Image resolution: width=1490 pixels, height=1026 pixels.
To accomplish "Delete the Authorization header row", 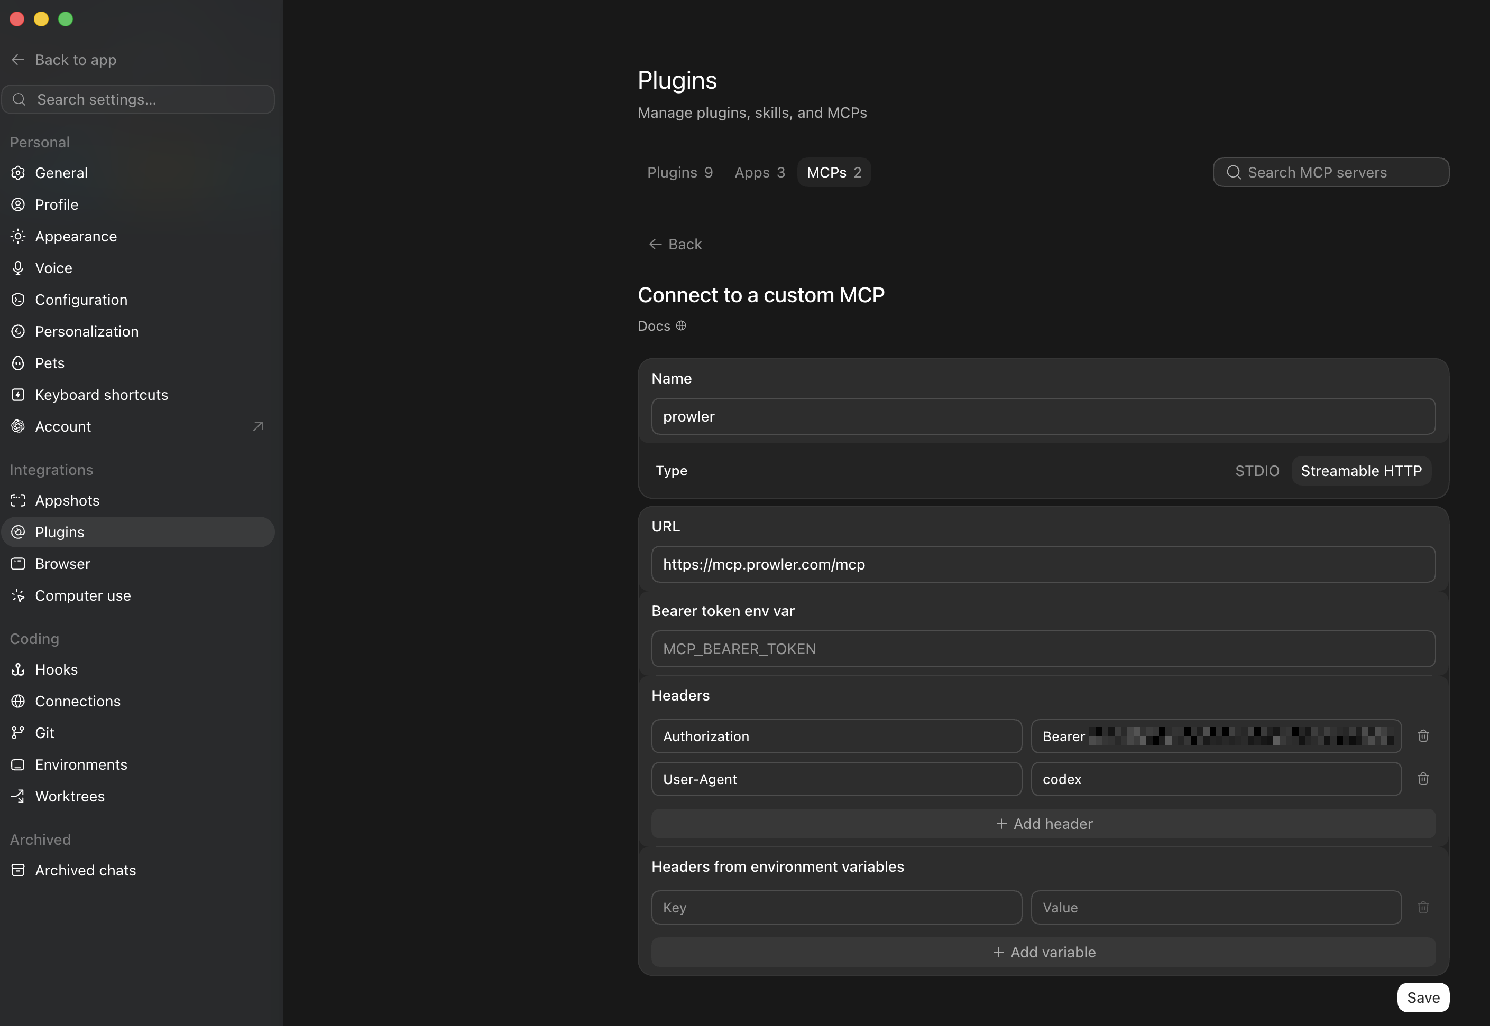I will [1423, 736].
